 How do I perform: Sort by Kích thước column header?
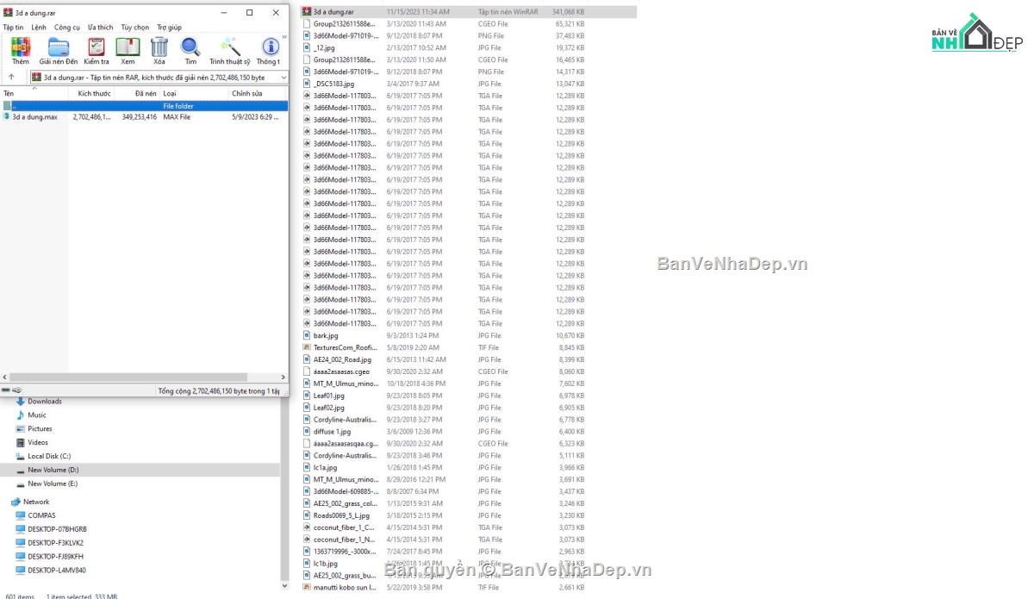tap(94, 93)
